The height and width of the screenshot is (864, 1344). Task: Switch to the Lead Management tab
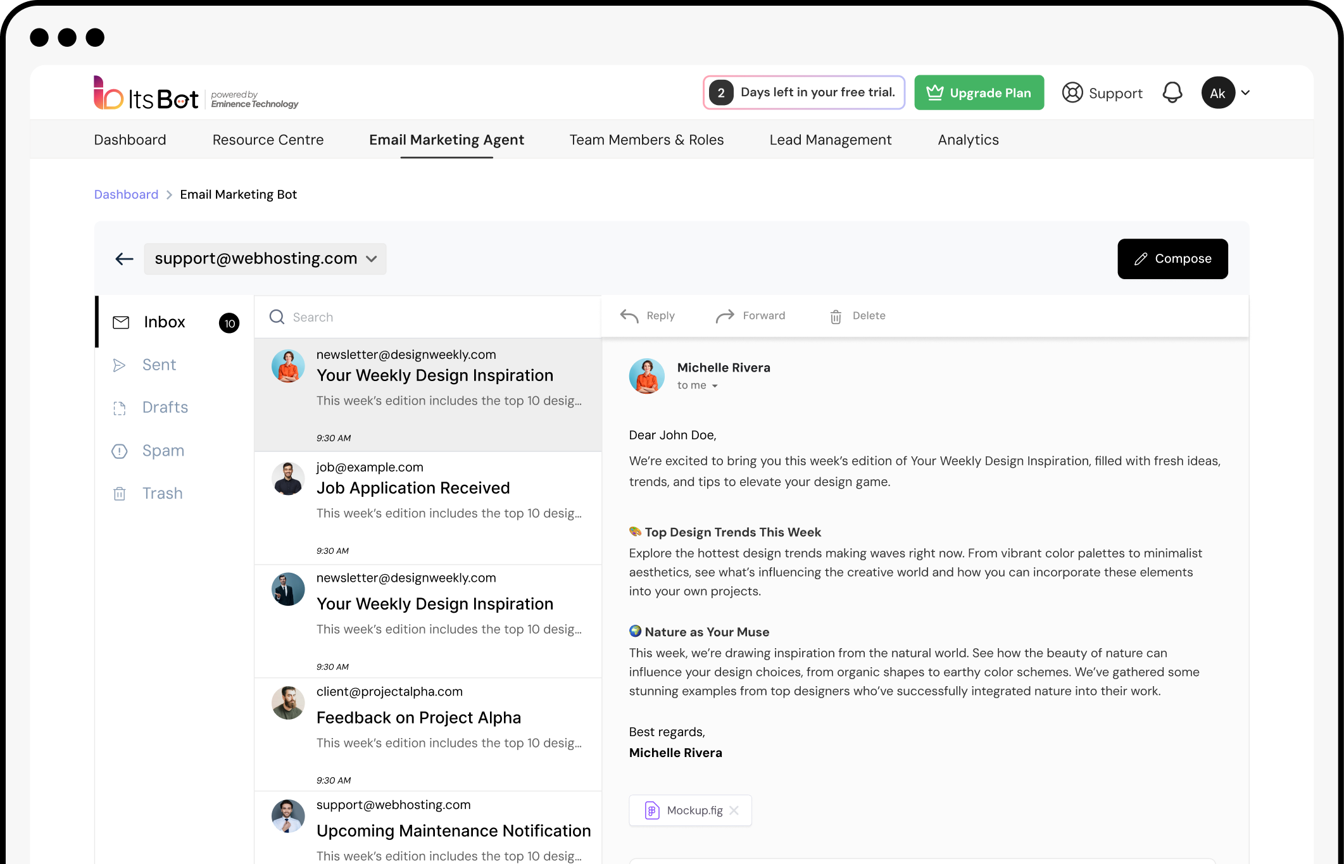[x=830, y=140]
